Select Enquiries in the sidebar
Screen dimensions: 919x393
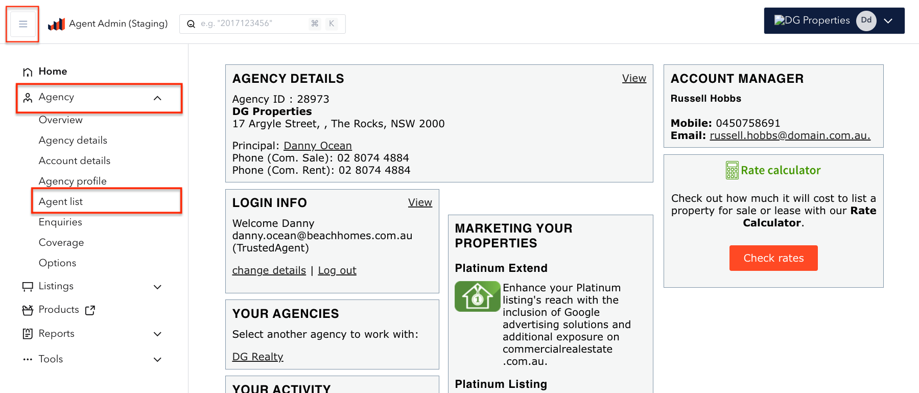tap(60, 222)
